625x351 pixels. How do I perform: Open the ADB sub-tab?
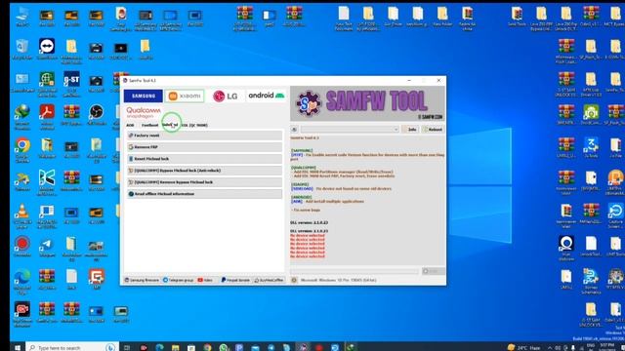click(130, 125)
